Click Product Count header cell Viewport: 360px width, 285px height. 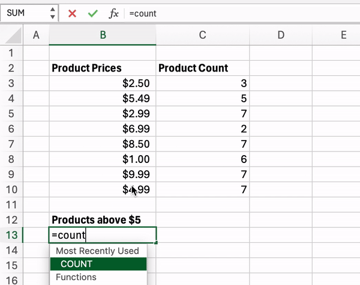tap(203, 68)
